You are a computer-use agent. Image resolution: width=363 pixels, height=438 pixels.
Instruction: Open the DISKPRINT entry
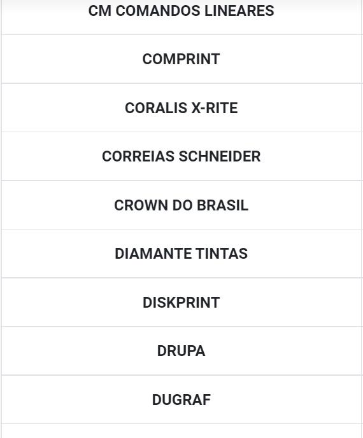181,302
